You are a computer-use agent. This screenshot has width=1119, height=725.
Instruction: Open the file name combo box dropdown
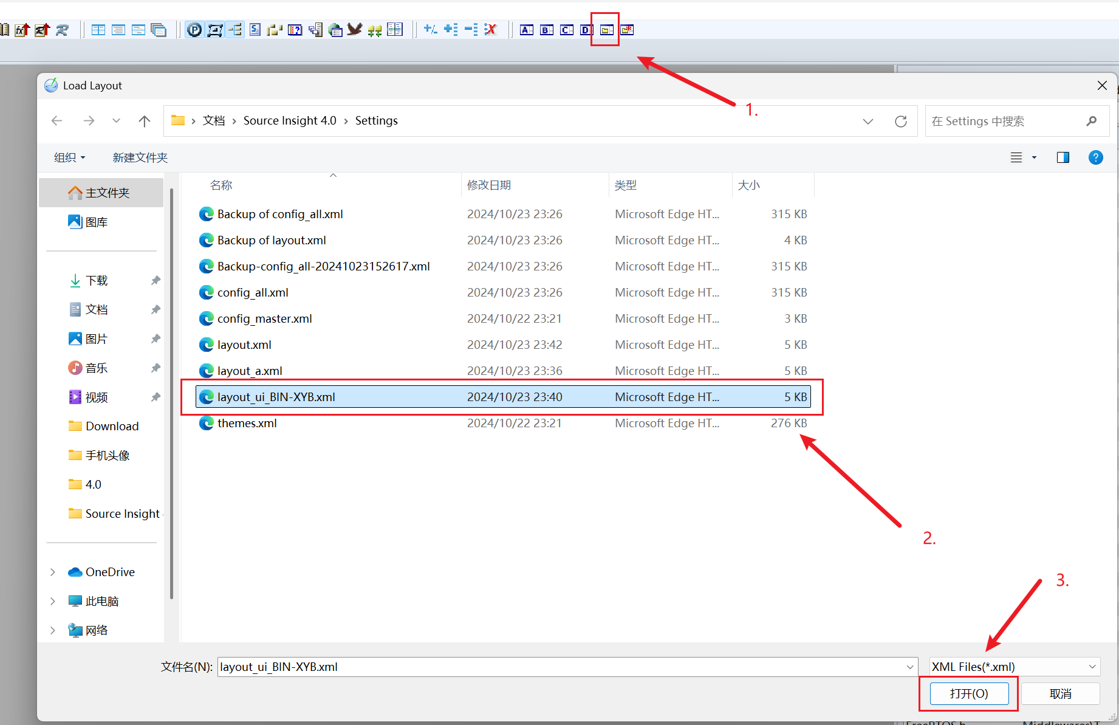pyautogui.click(x=910, y=667)
